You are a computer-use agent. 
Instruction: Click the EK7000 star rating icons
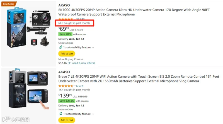coord(66,19)
